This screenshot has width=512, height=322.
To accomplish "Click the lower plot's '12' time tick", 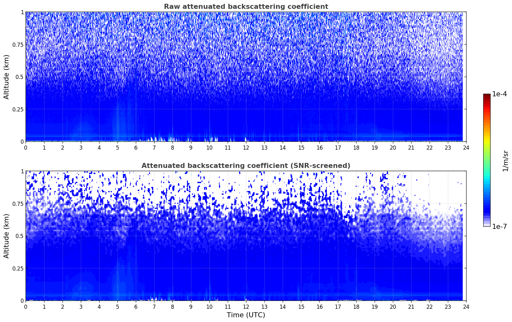I will coord(246,307).
